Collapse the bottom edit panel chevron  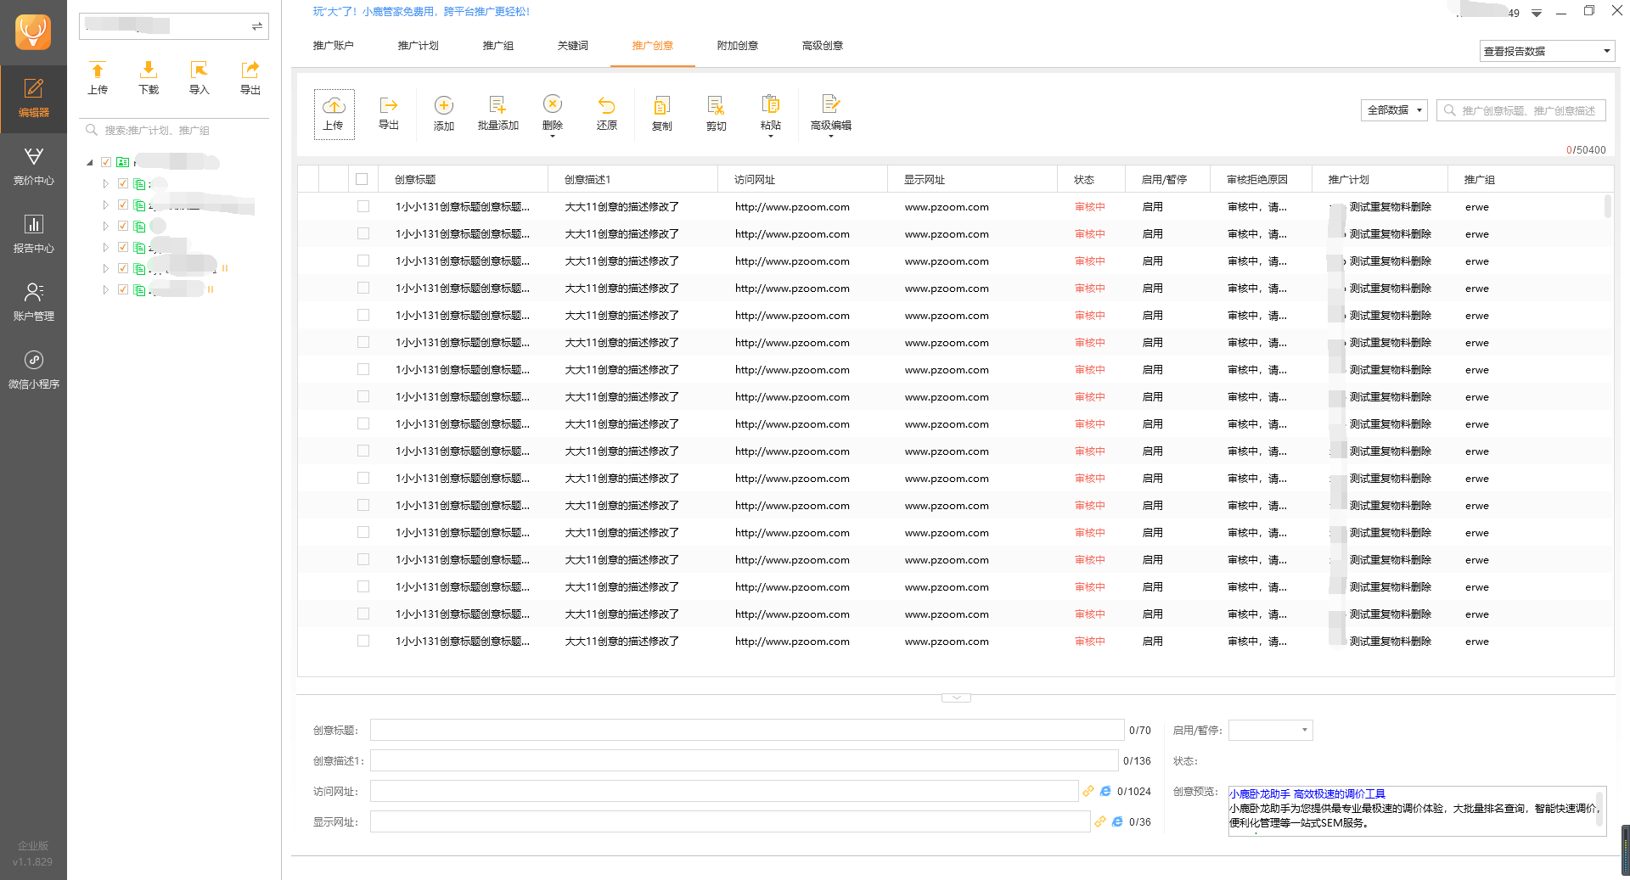click(956, 698)
